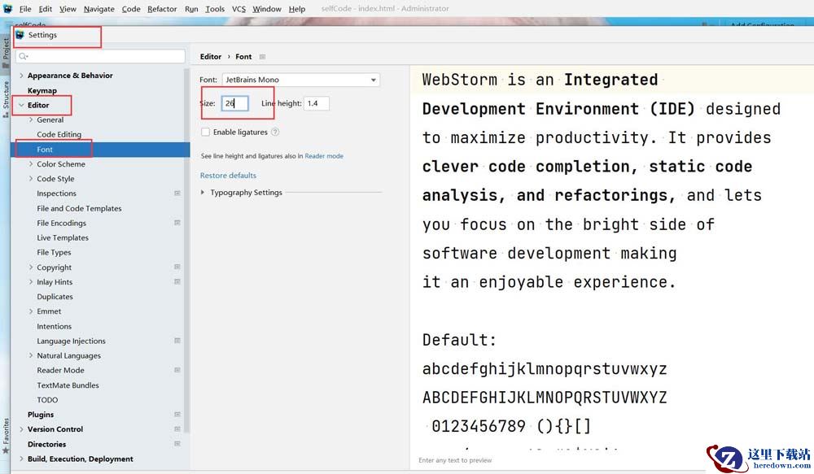Click the project-level marker icon next to Reader Mode
This screenshot has height=474, width=814.
click(177, 370)
